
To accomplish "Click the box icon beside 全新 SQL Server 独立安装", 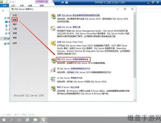I will click(x=53, y=17).
